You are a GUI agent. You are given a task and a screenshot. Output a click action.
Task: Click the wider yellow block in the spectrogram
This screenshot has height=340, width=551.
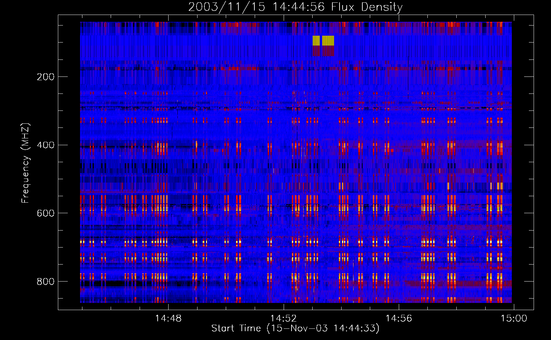pos(328,40)
